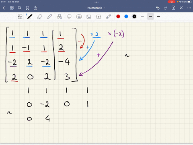
Task: Choose the blue pen color
Action: coord(126,17)
